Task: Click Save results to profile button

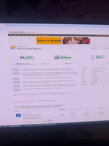Action: click(x=23, y=64)
